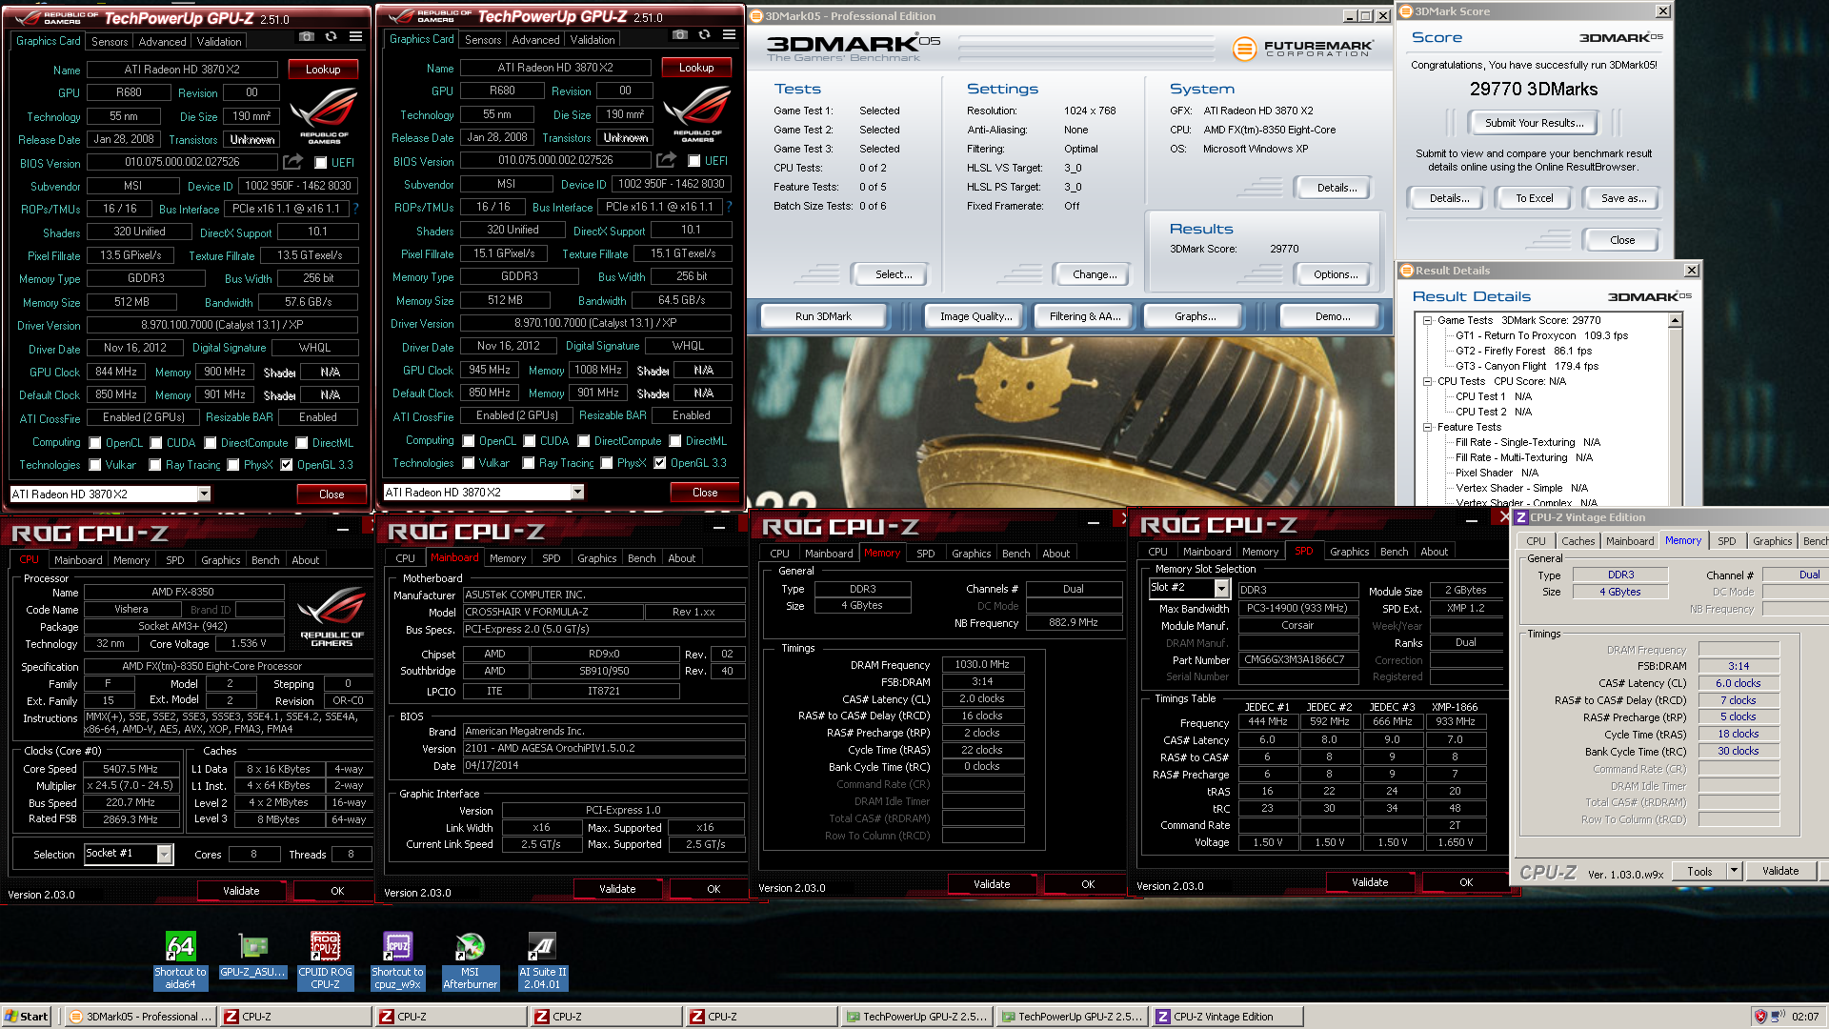Image resolution: width=1829 pixels, height=1029 pixels.
Task: Open Graphics tab in CPU-Z Memory window
Action: coord(971,554)
